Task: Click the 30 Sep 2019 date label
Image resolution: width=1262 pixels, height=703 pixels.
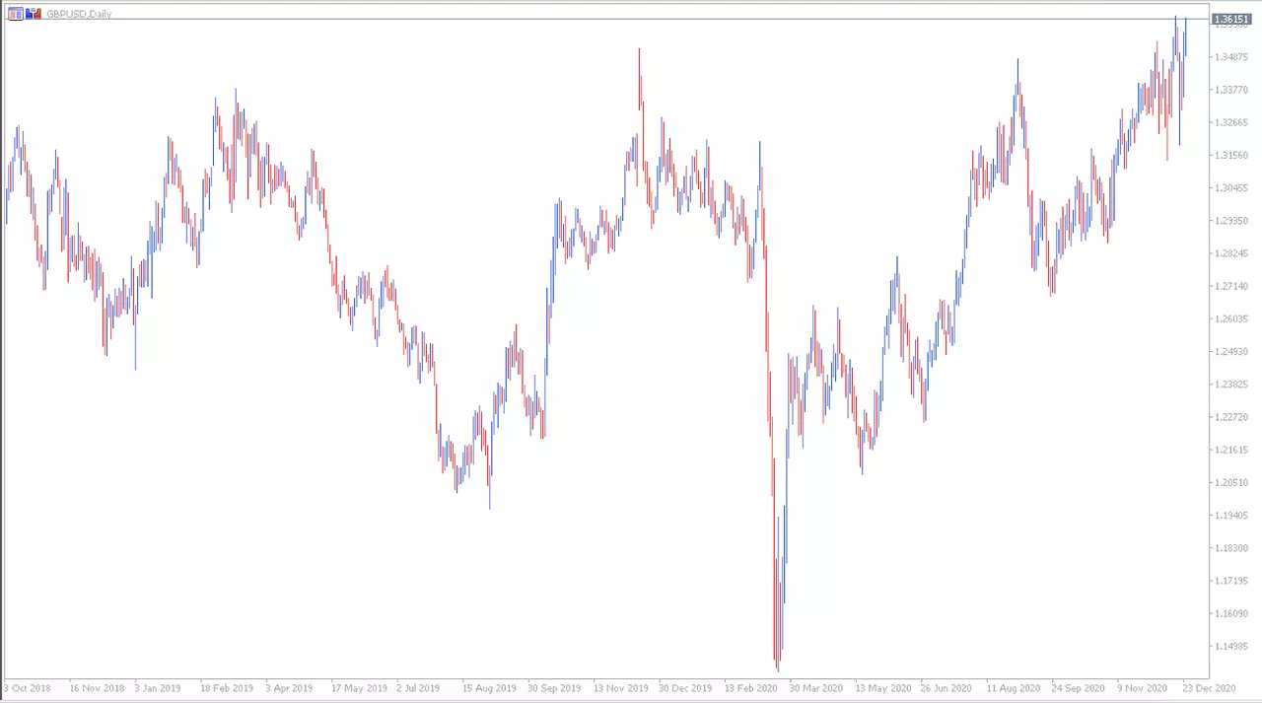Action: [x=555, y=687]
